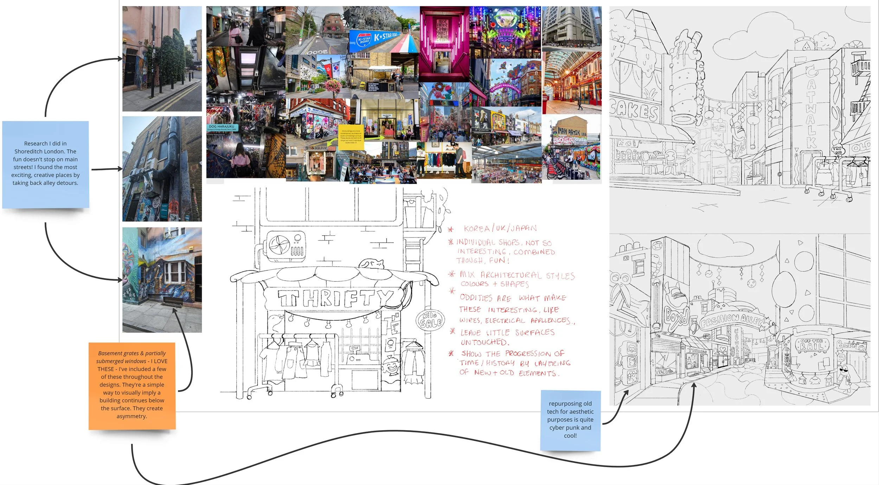This screenshot has height=485, width=879.
Task: Select the covered arcade market photo with red shopfronts
Action: pyautogui.click(x=571, y=83)
